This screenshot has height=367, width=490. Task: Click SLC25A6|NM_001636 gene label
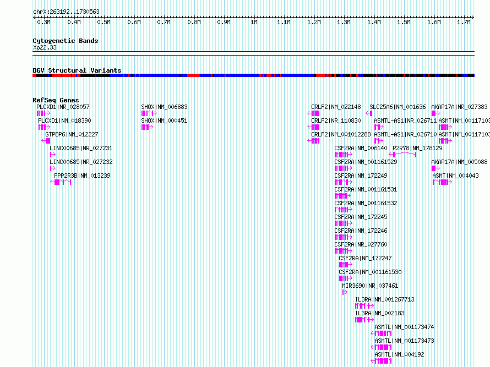398,107
